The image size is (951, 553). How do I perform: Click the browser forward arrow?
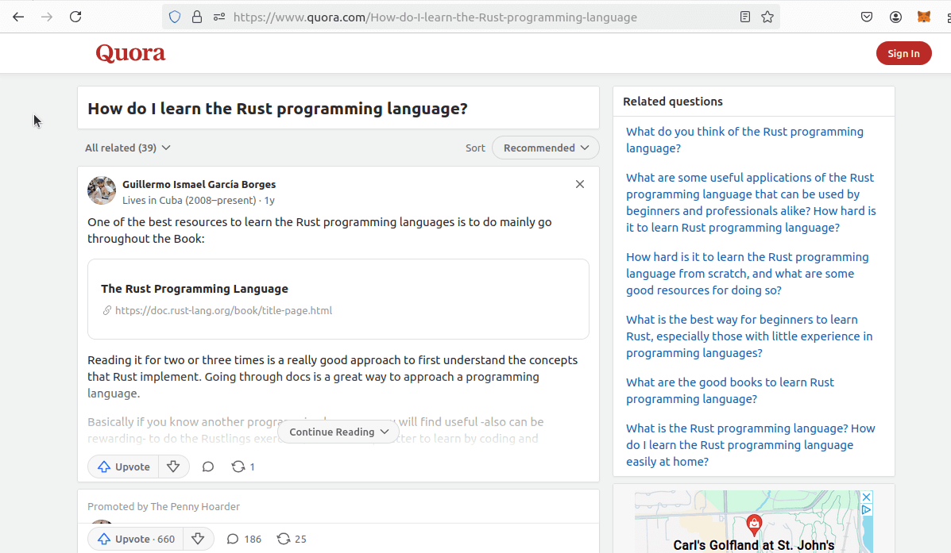47,17
